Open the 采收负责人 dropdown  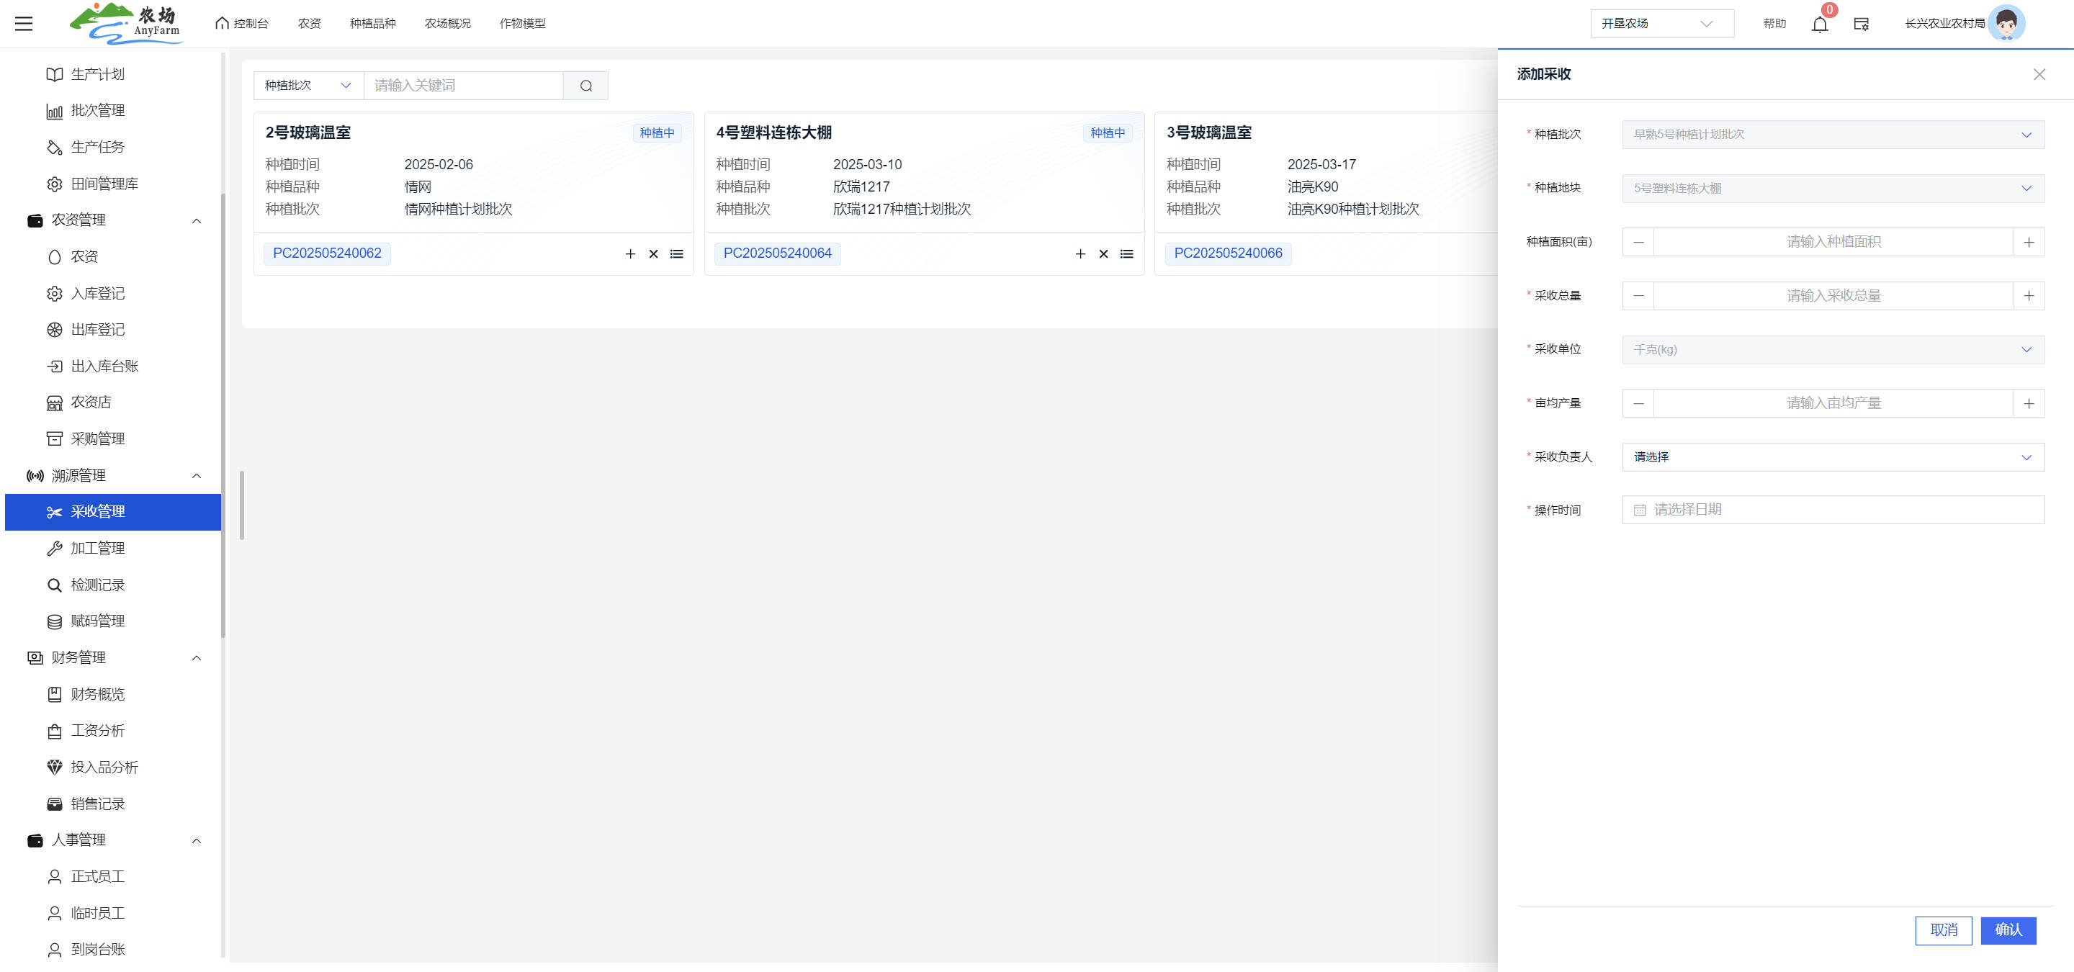(1833, 457)
